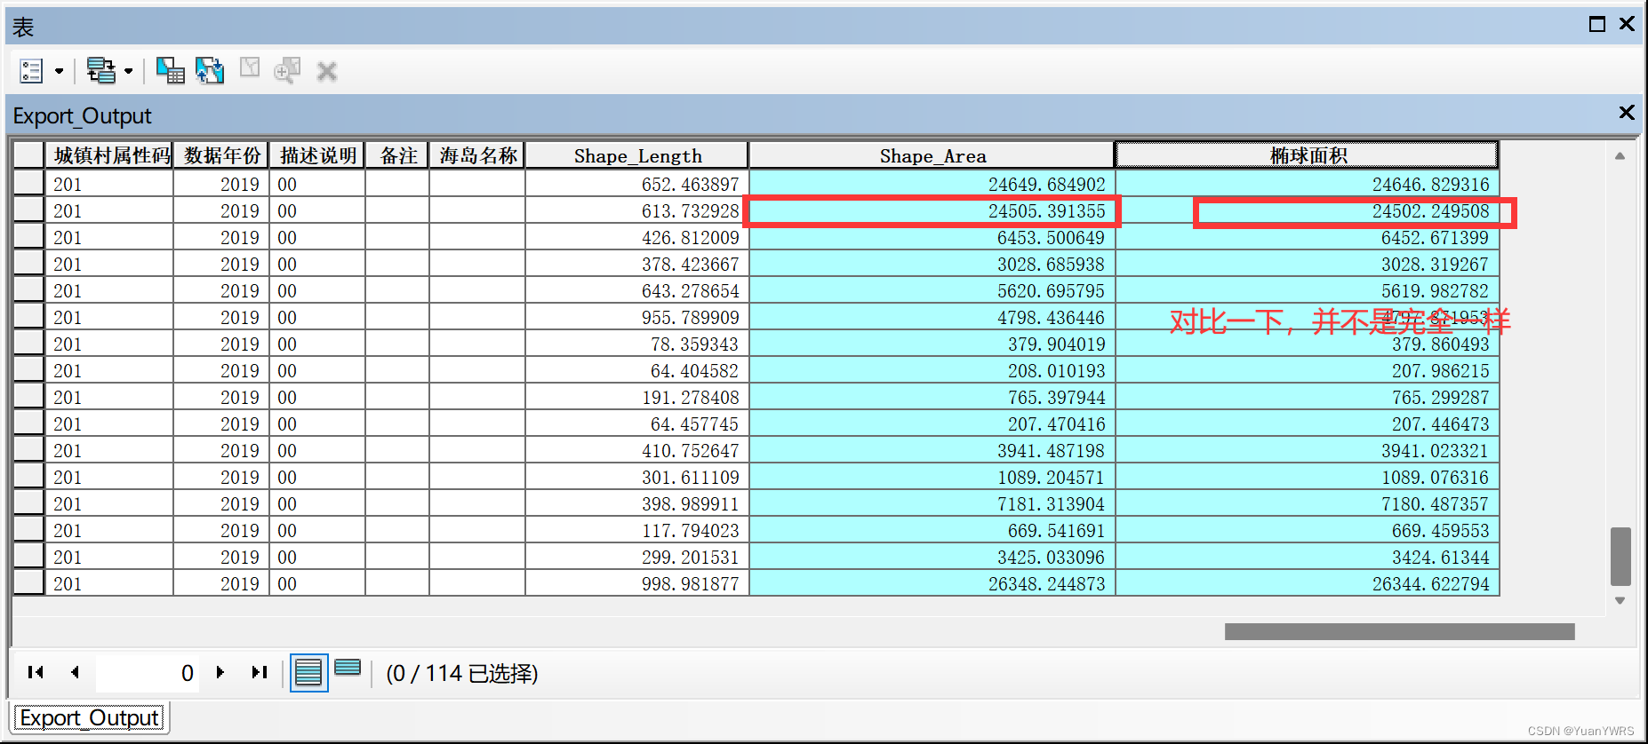Image resolution: width=1648 pixels, height=744 pixels.
Task: Click the vertical scrollbar up arrow
Action: (1620, 156)
